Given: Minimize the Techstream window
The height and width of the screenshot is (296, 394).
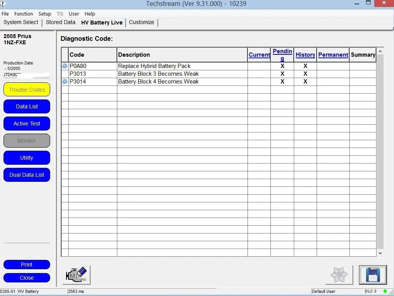Looking at the screenshot, I should pyautogui.click(x=357, y=3).
